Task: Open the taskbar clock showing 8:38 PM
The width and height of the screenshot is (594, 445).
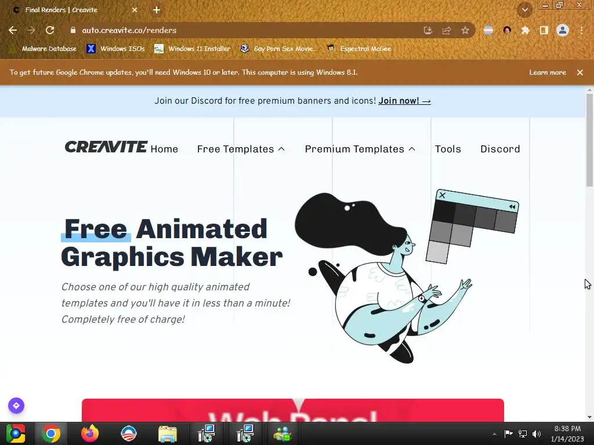Action: click(567, 433)
